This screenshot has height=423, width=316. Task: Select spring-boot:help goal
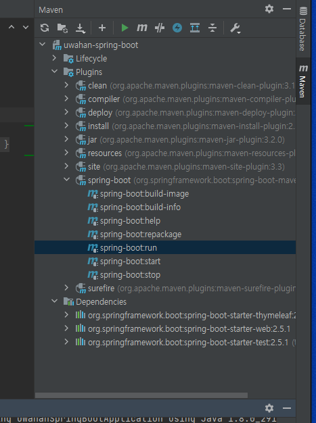(130, 221)
